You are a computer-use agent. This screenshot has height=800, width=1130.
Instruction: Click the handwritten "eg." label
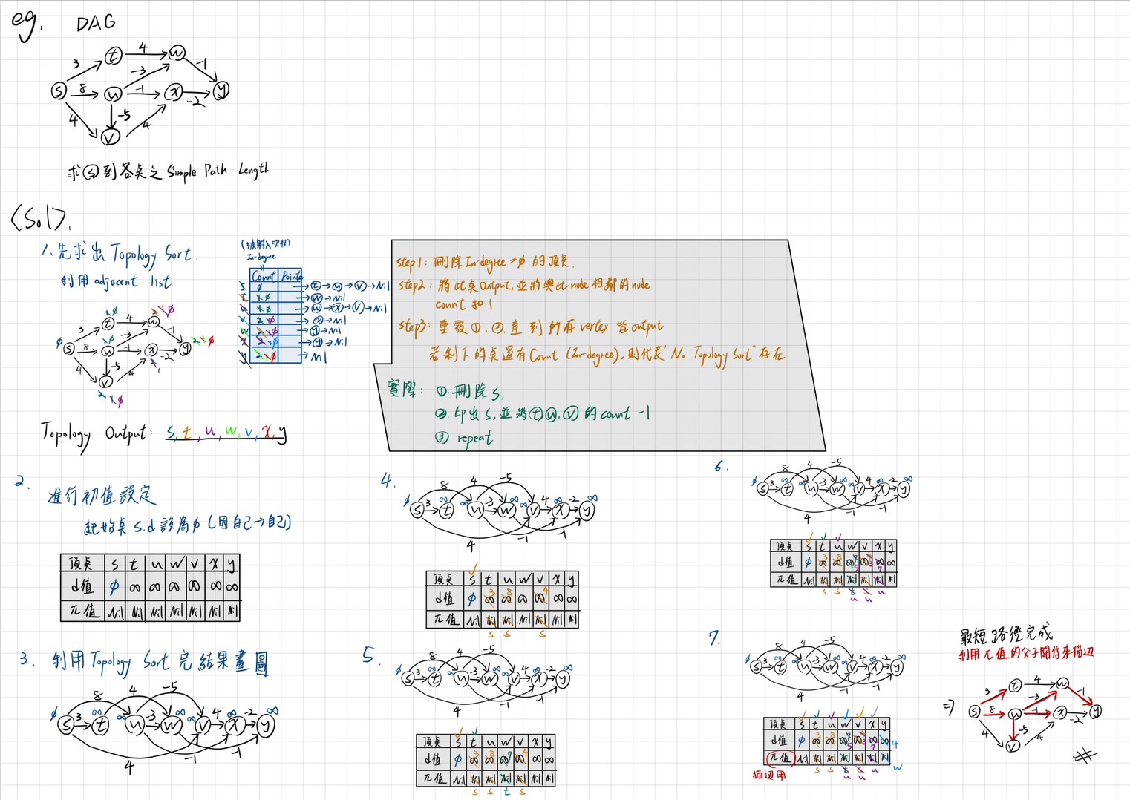tap(27, 24)
